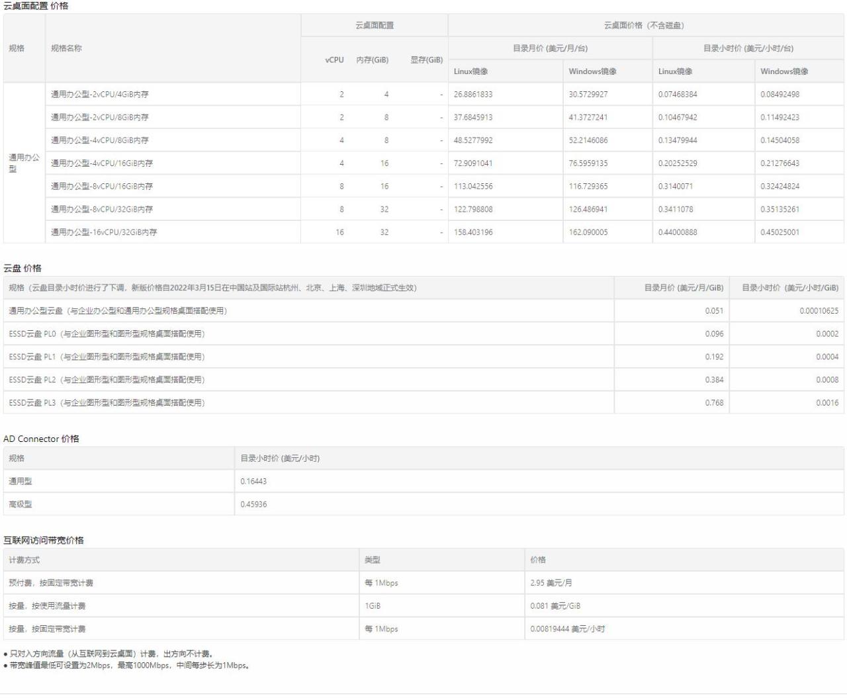Click the Windows monthly price 30.5729927

588,95
